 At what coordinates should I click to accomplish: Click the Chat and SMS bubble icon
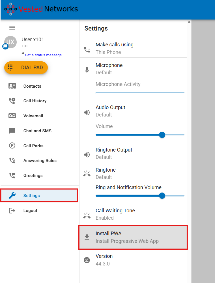tap(12, 131)
